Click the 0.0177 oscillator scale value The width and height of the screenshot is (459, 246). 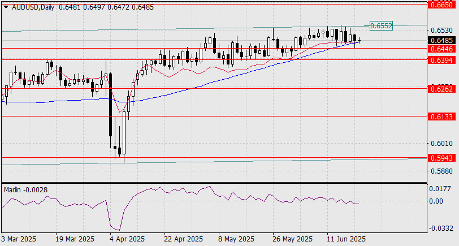pos(440,189)
